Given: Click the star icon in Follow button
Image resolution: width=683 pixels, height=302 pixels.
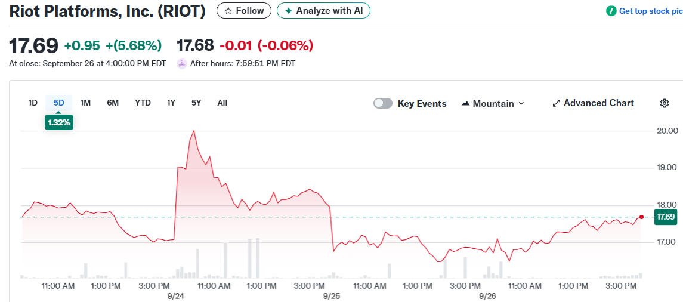Looking at the screenshot, I should [228, 11].
